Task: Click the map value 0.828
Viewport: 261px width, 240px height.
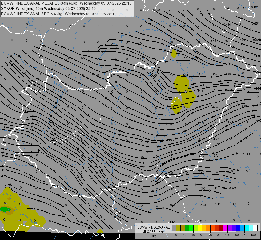Action: click(x=232, y=188)
